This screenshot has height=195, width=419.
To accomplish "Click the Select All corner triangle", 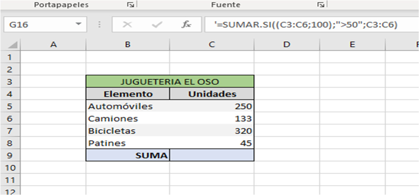I will pyautogui.click(x=13, y=45).
